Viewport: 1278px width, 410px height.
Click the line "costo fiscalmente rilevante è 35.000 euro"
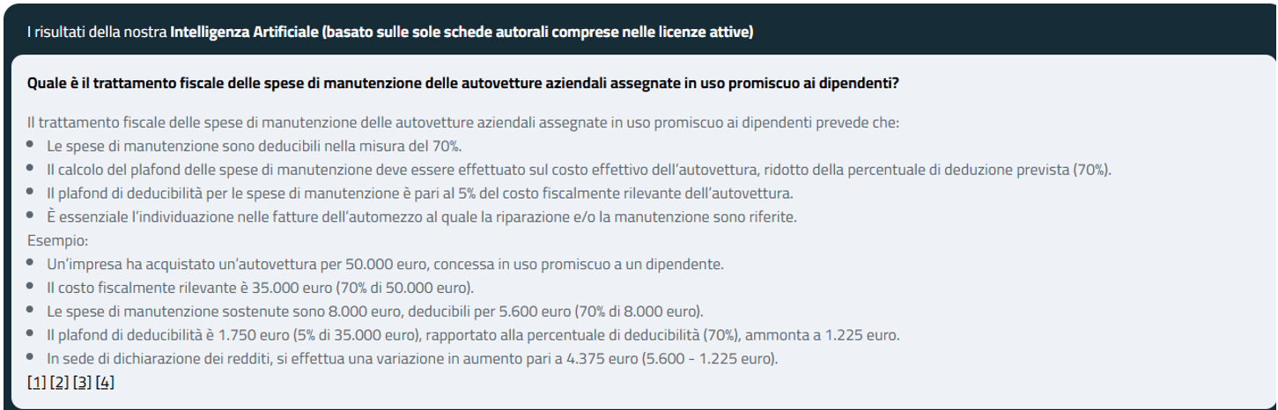[261, 288]
